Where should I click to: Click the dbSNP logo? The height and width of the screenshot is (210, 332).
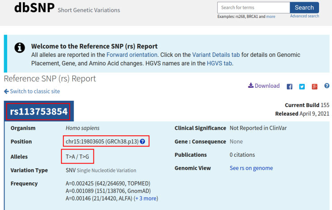(x=34, y=8)
